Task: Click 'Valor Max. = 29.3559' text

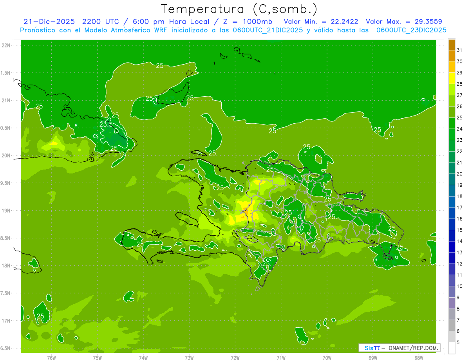Action: coord(404,22)
